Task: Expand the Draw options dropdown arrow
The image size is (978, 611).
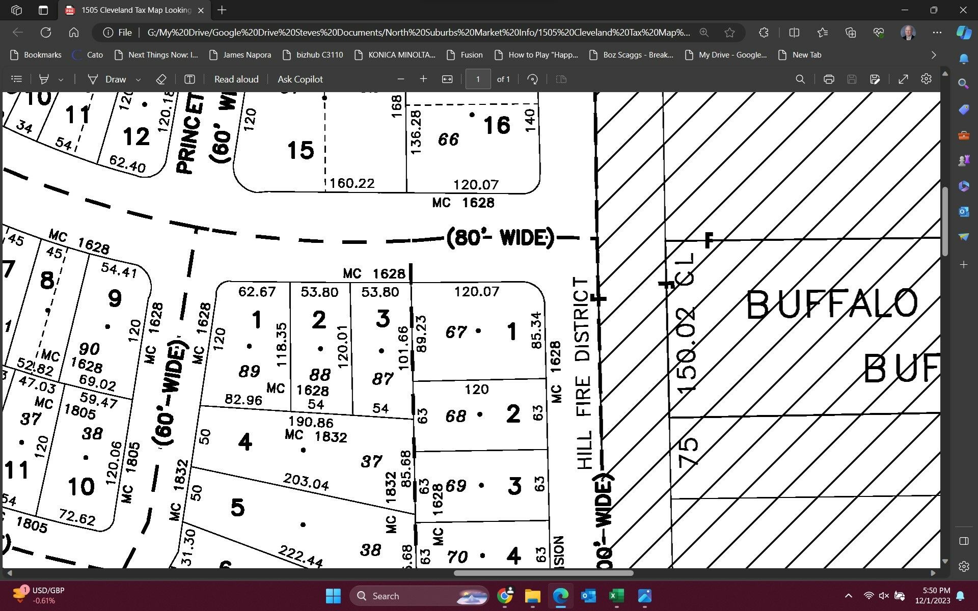Action: (138, 79)
